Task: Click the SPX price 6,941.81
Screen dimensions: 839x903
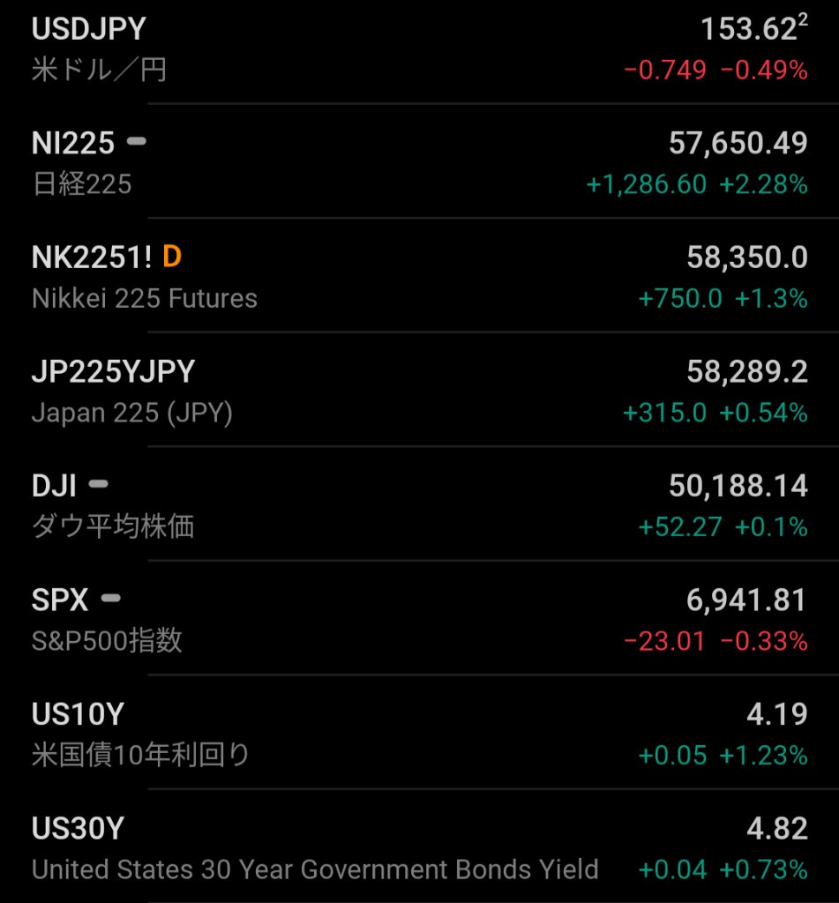Action: tap(746, 600)
